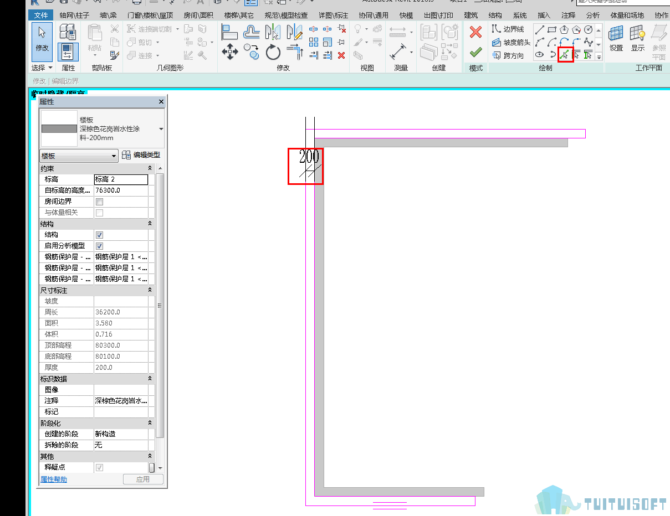Click the 标高 value field
Image resolution: width=670 pixels, height=516 pixels.
tap(121, 179)
